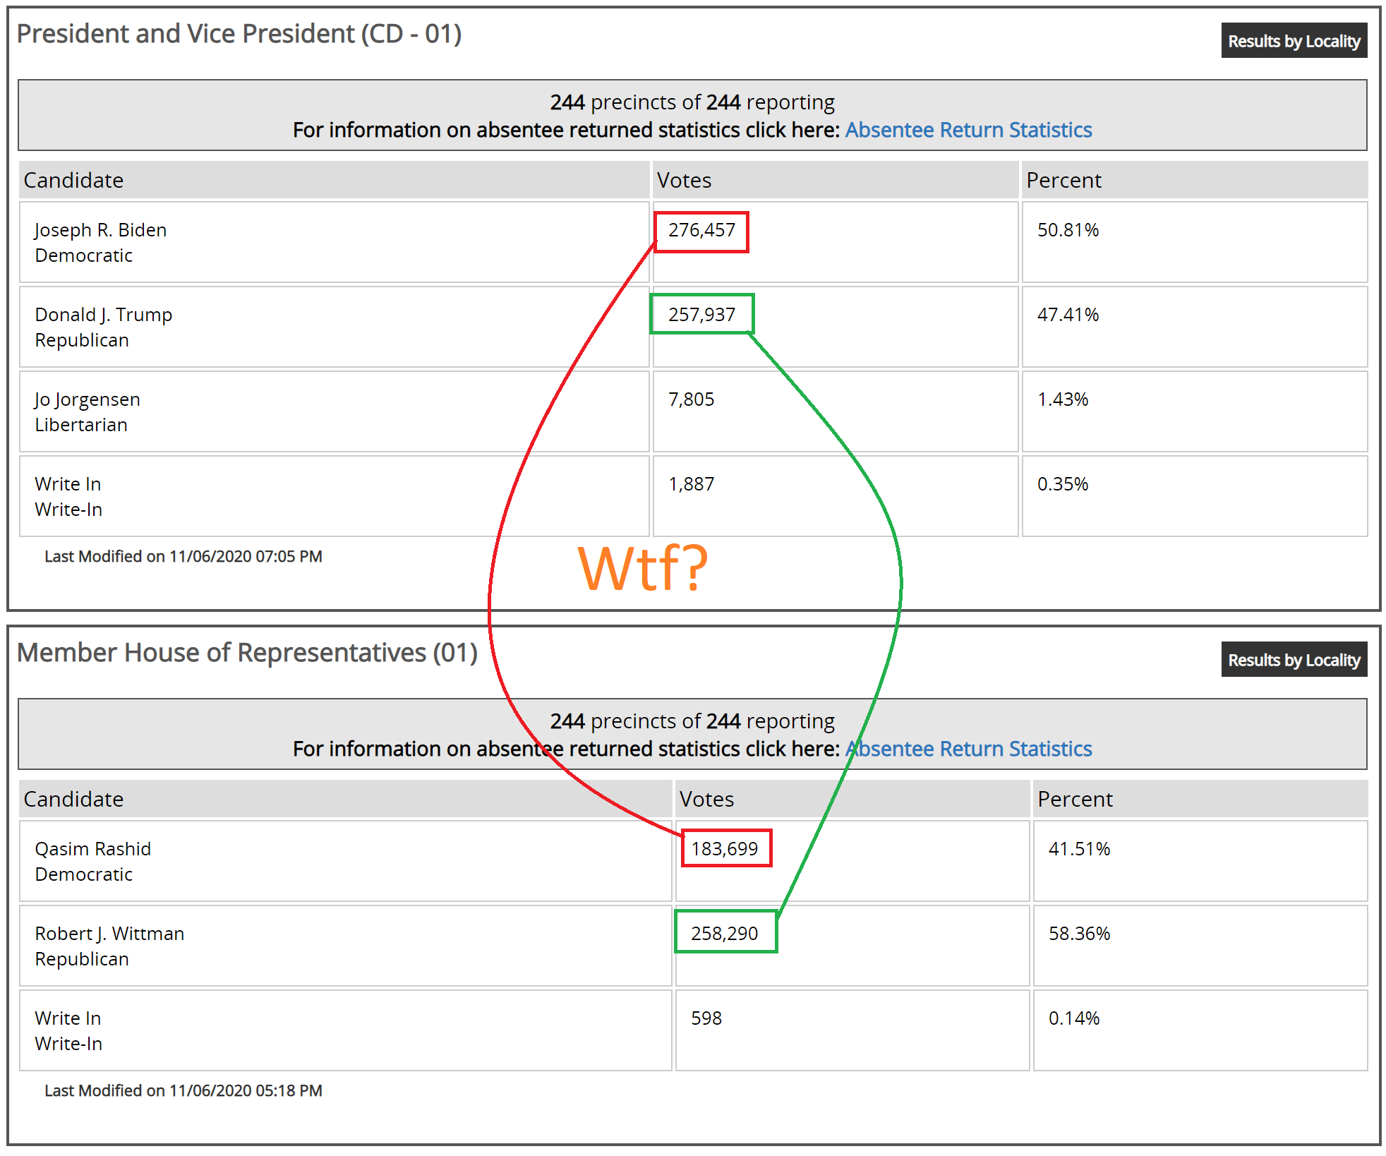Viewport: 1386px width, 1156px height.
Task: Open Absentee Return Statistics link in President section
Action: (968, 130)
